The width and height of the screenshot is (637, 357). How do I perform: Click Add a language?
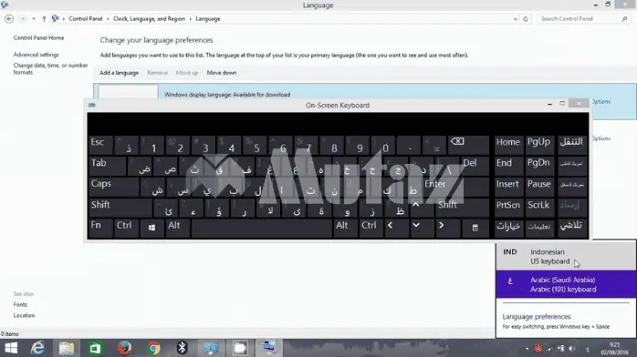119,73
